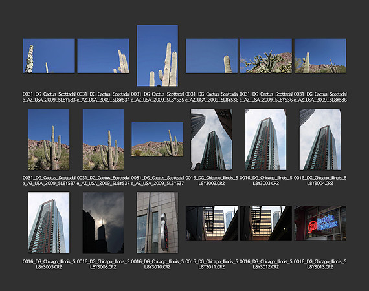Choose landscape thumbnail with small saguaro and ridge
369x291 pixels.
click(320, 56)
